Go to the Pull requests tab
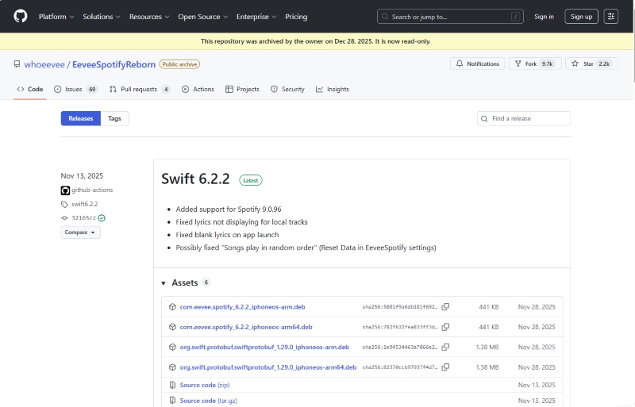Image resolution: width=635 pixels, height=407 pixels. [x=139, y=90]
